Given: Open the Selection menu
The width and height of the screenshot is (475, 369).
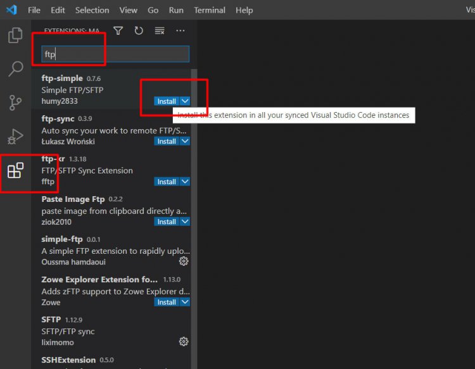Looking at the screenshot, I should (92, 10).
